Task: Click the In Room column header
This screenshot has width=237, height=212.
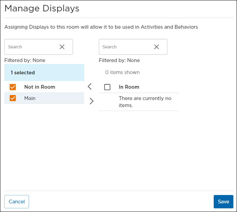Action: click(129, 87)
